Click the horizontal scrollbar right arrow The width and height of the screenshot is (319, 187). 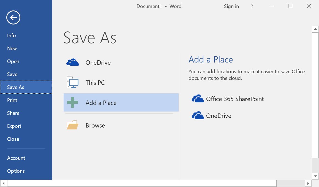pos(308,183)
